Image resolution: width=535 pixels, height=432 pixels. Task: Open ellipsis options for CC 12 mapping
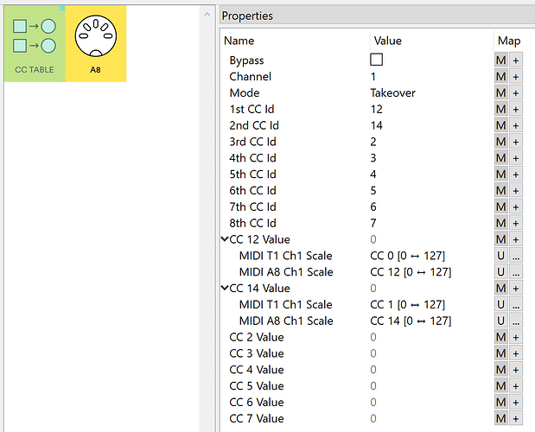coord(516,272)
